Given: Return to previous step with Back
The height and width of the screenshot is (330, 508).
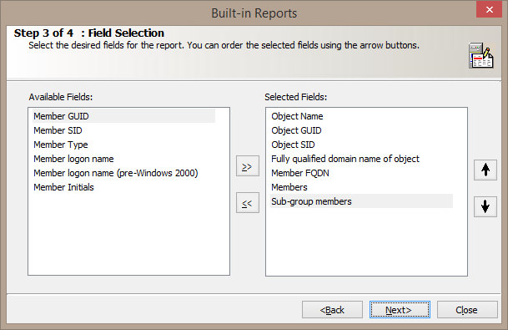Looking at the screenshot, I should [x=332, y=310].
